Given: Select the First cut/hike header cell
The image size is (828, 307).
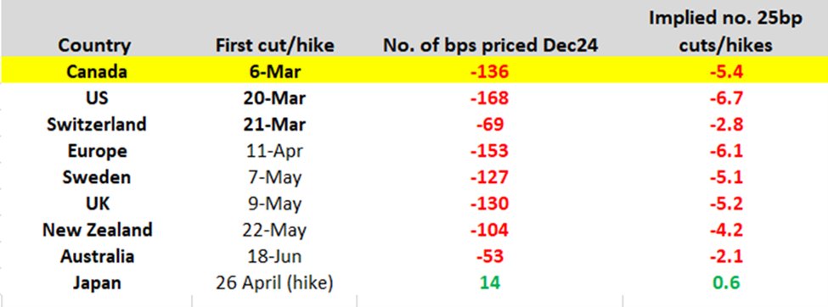Looking at the screenshot, I should (x=274, y=46).
